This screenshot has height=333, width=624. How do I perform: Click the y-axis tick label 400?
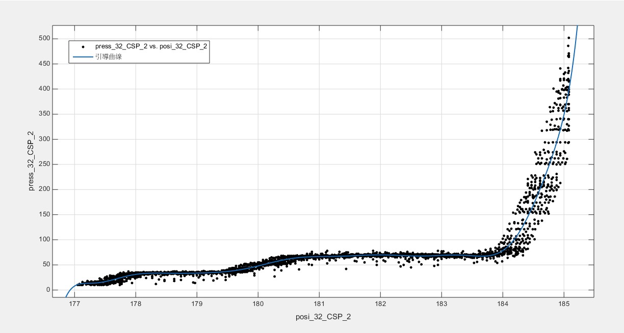pyautogui.click(x=44, y=89)
